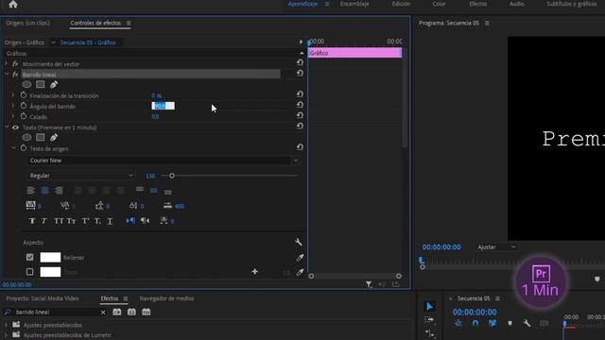Screen dimensions: 605x340
Task: Go to the Home screen icon
Action: (x=13, y=4)
